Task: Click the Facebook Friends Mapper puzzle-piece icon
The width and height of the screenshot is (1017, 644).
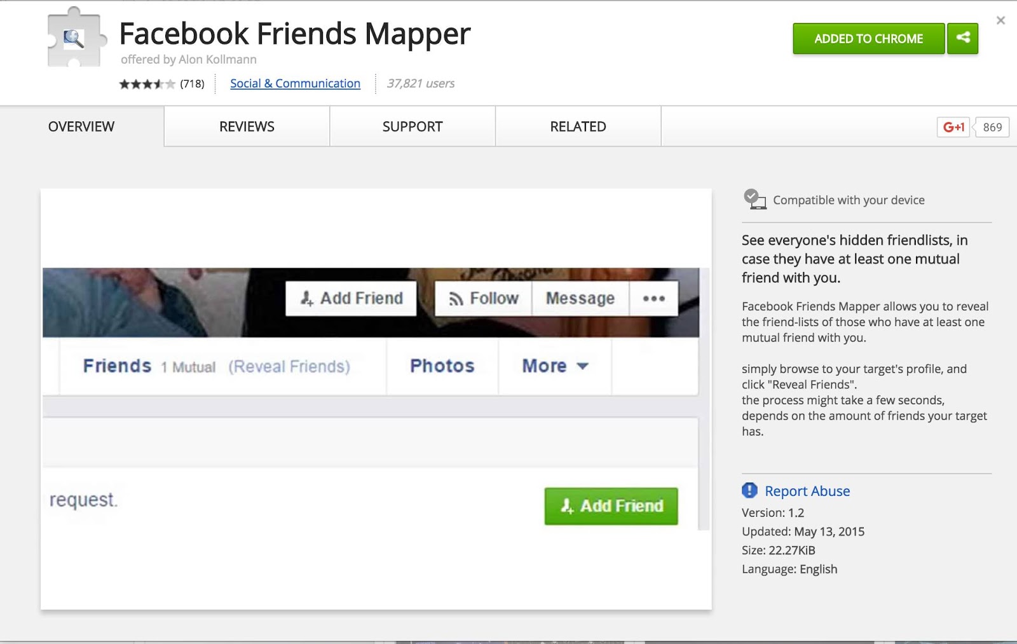Action: (77, 37)
